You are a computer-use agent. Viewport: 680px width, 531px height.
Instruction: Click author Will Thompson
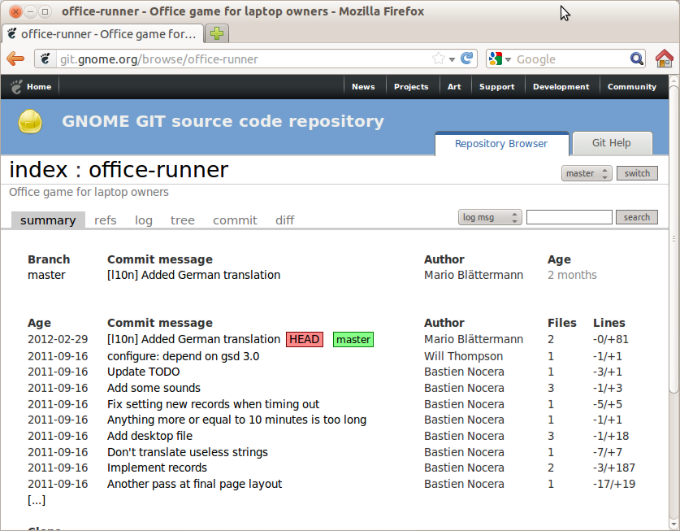(464, 356)
